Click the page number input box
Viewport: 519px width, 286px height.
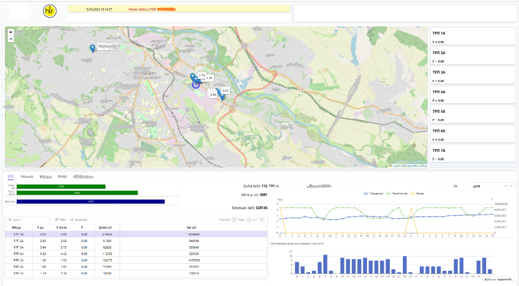coord(248,219)
